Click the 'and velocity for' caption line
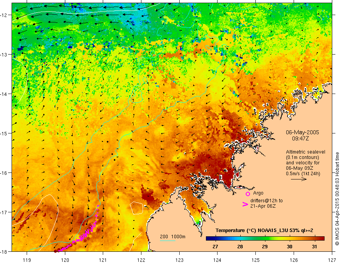The image size is (340, 263). pos(303,163)
